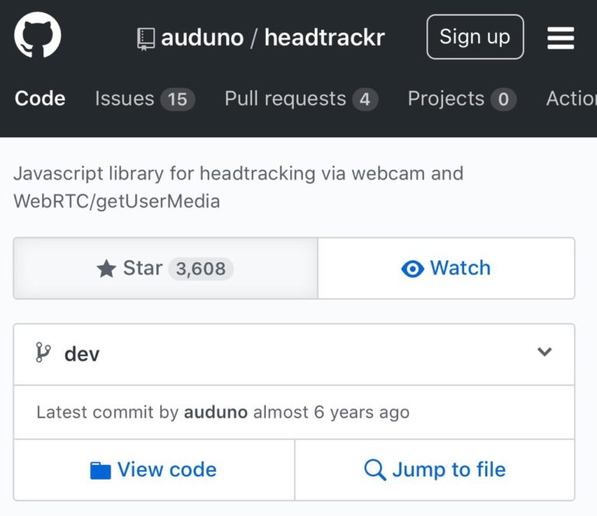Image resolution: width=597 pixels, height=516 pixels.
Task: Click the eye icon beside Watch
Action: coord(412,268)
